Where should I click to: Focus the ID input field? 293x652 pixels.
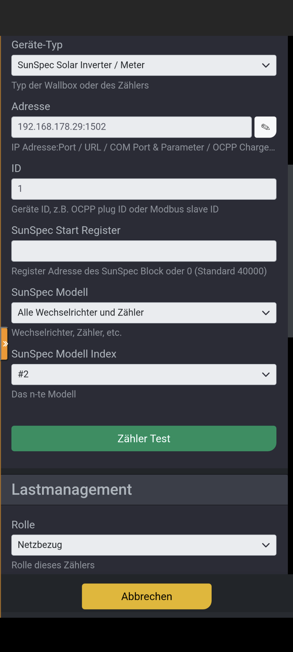[144, 189]
